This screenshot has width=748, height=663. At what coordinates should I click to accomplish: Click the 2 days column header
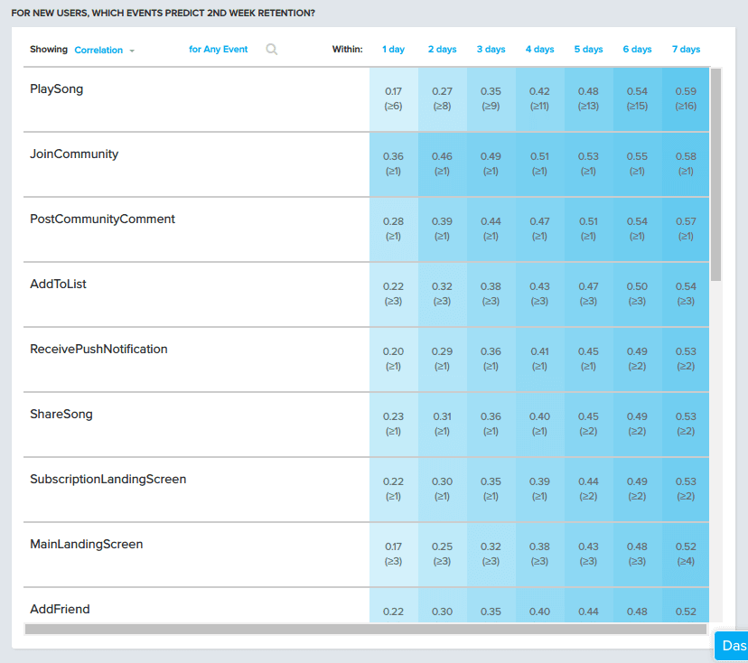(442, 50)
